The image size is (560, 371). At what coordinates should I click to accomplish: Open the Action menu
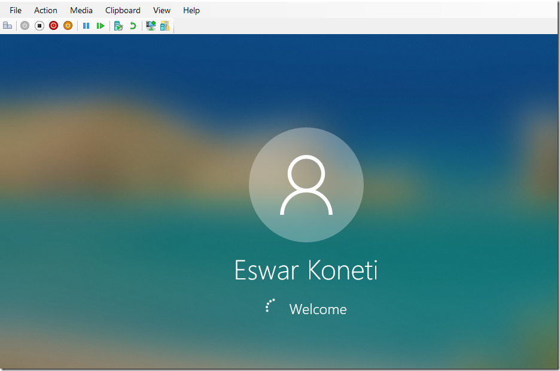tap(45, 10)
